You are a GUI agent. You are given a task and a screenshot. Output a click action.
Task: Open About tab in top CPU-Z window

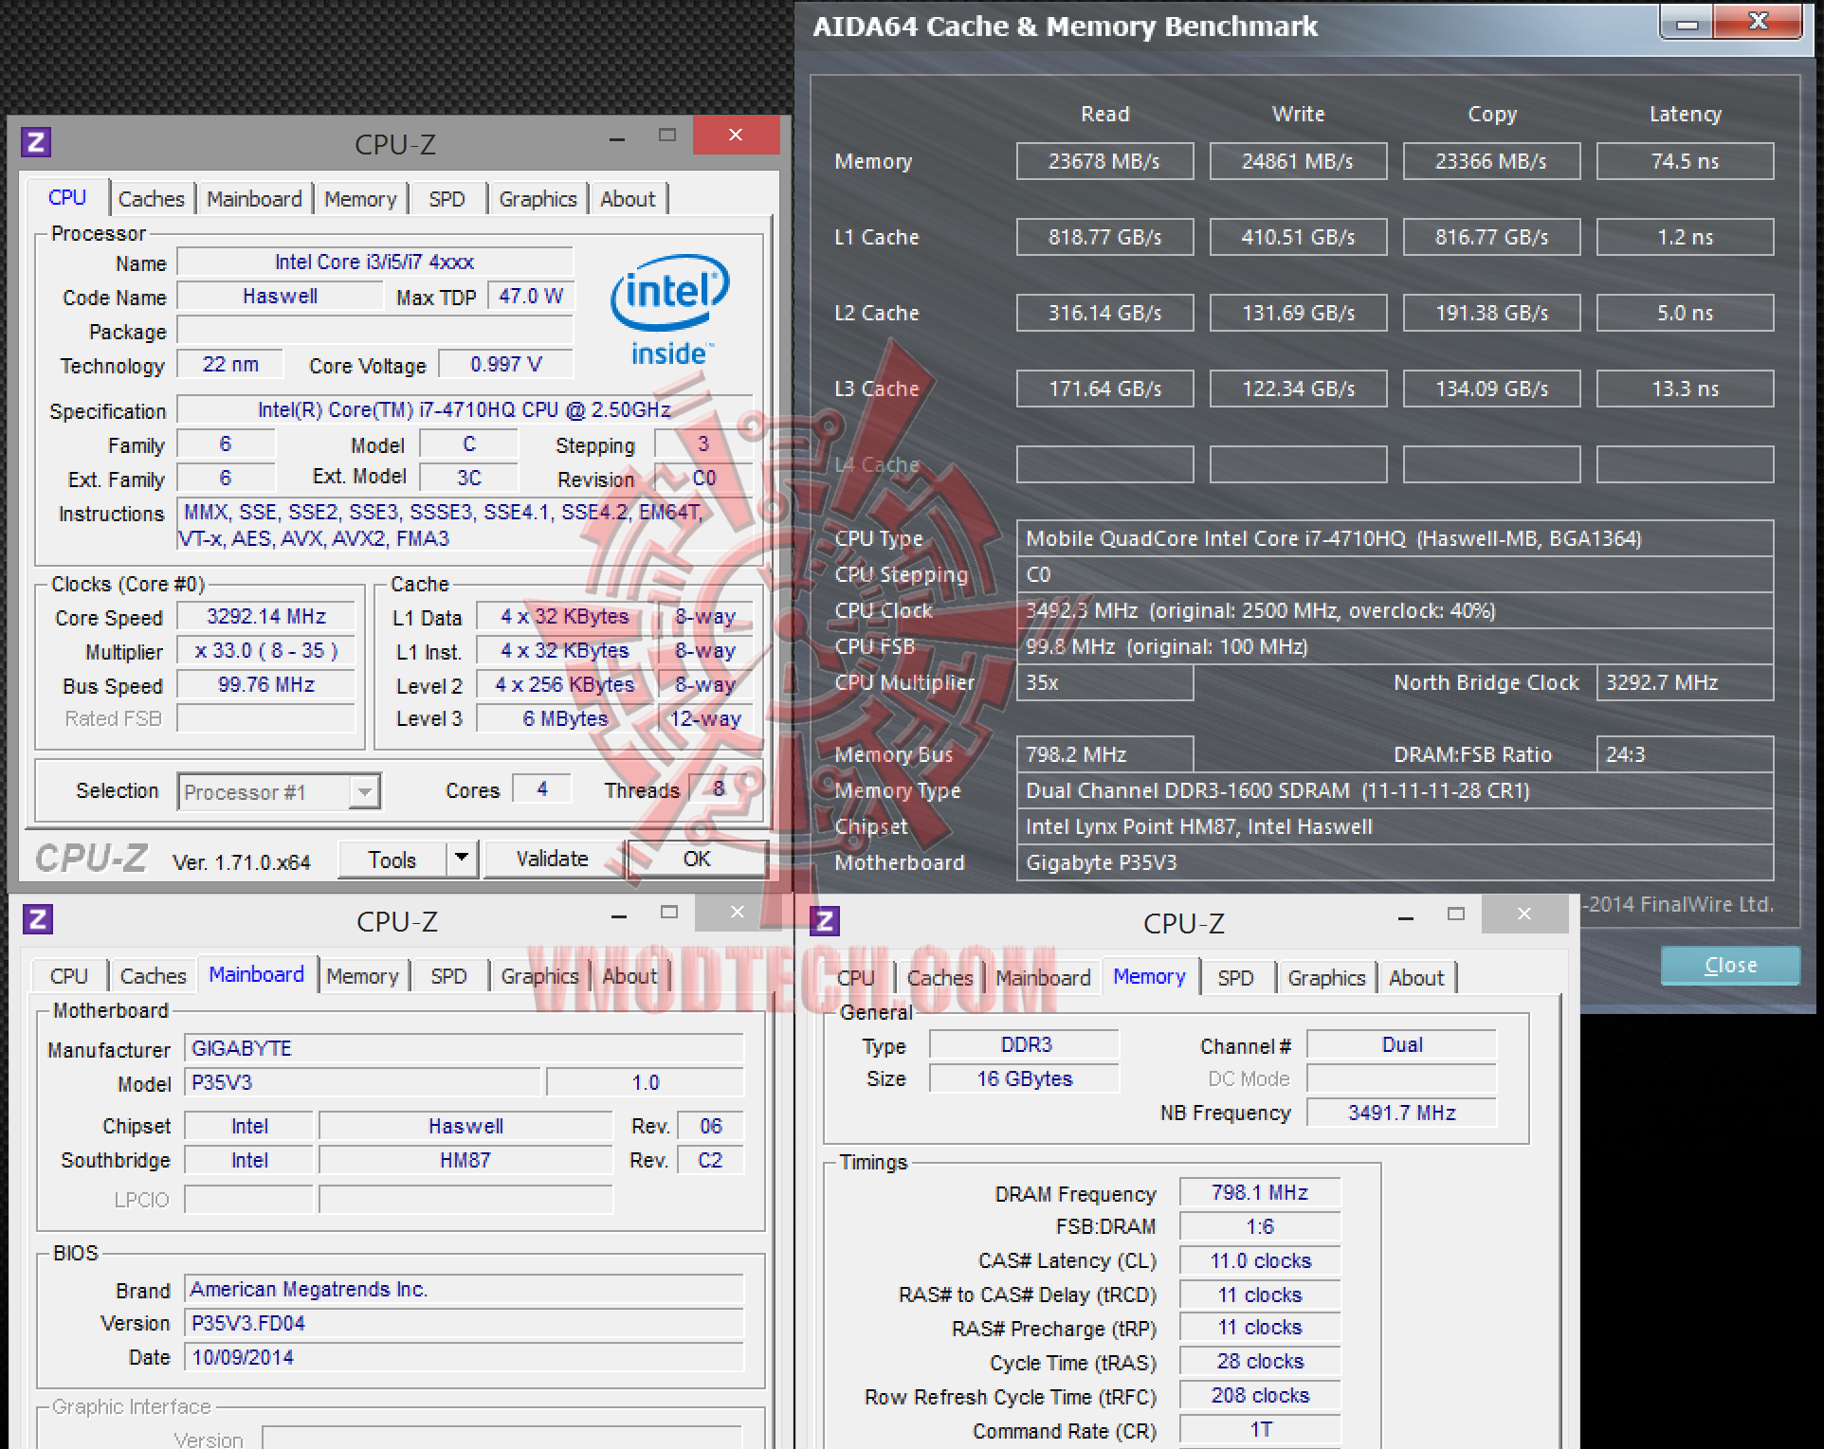[x=628, y=199]
